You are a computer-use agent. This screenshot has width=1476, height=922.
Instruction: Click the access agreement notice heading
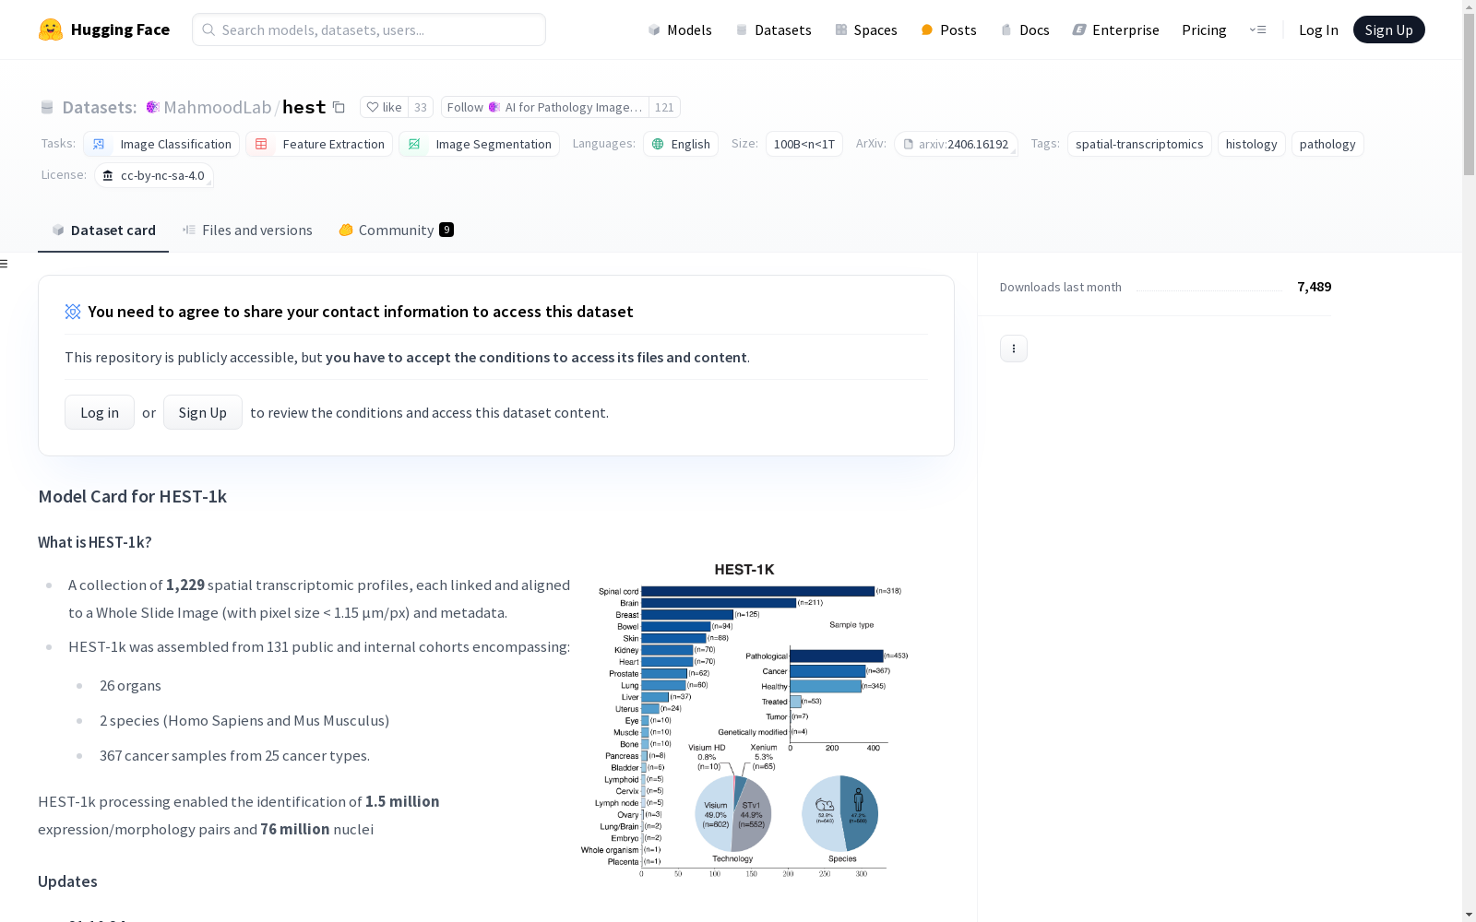tap(361, 312)
